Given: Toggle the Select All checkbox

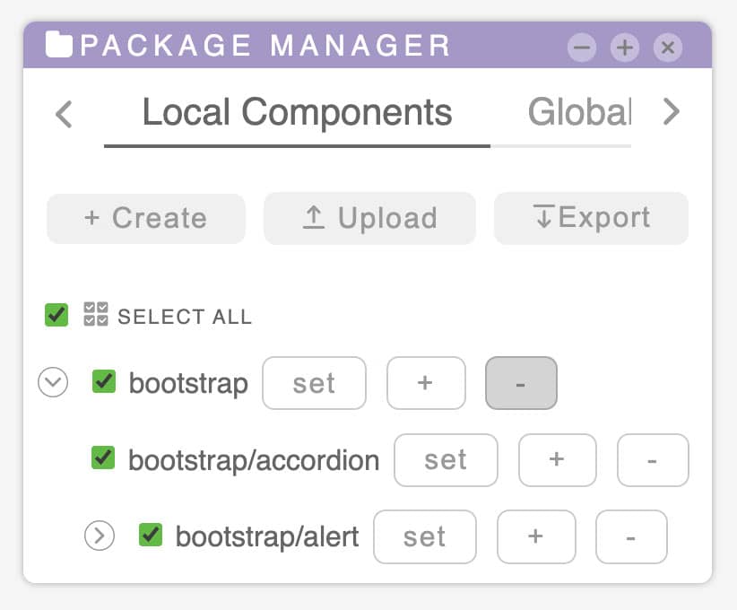Looking at the screenshot, I should point(56,315).
